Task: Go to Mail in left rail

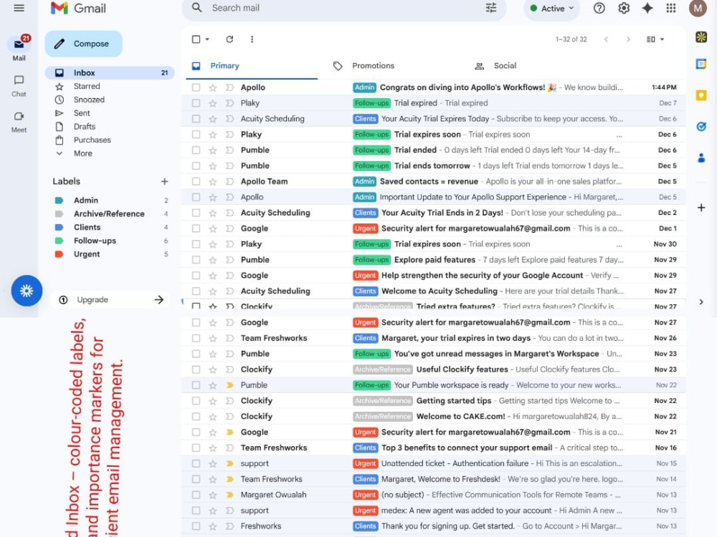Action: [x=19, y=49]
